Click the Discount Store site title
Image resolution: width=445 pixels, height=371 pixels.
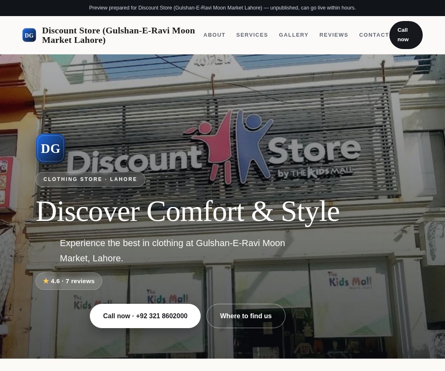tap(118, 35)
